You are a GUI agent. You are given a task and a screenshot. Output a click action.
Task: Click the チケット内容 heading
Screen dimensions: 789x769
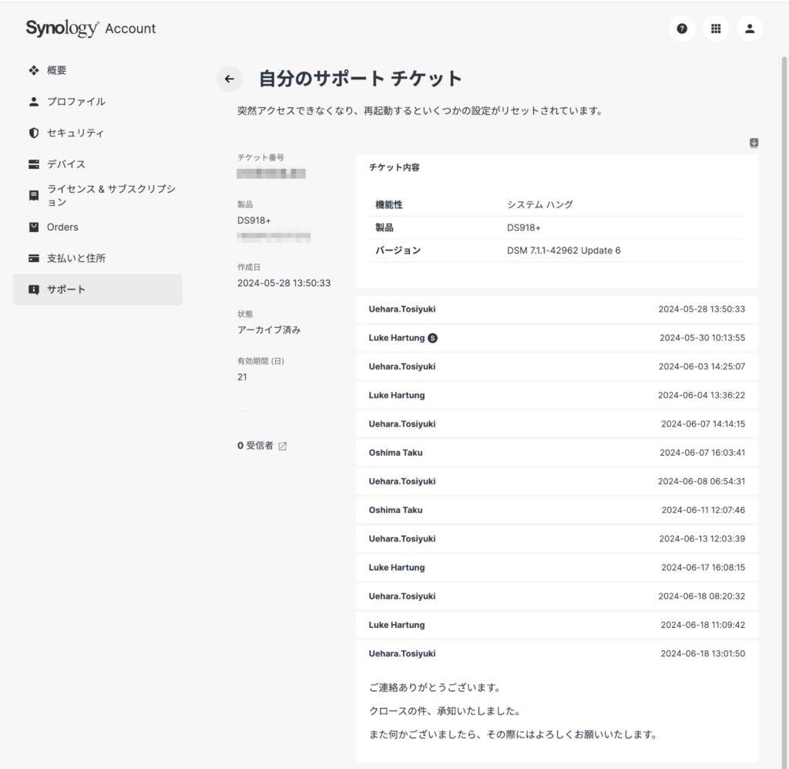click(x=394, y=167)
